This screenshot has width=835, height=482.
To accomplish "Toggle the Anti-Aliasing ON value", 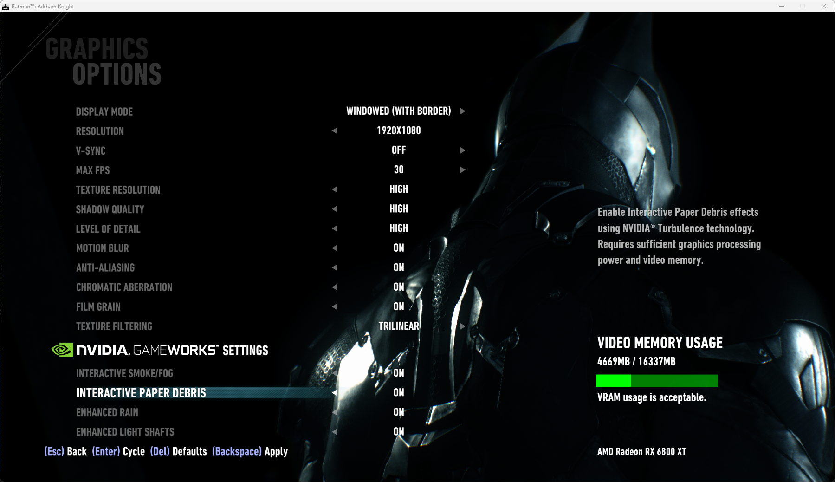I will (399, 267).
